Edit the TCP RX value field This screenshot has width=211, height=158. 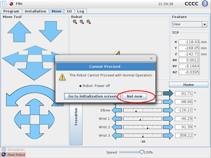coord(189,60)
